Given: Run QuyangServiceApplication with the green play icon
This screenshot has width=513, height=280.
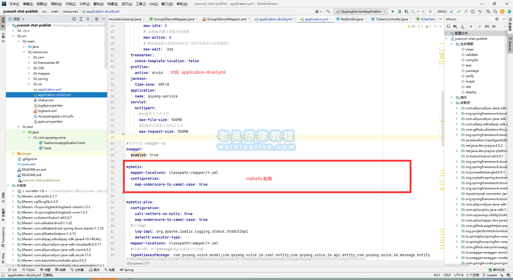Looking at the screenshot, I should (x=393, y=11).
